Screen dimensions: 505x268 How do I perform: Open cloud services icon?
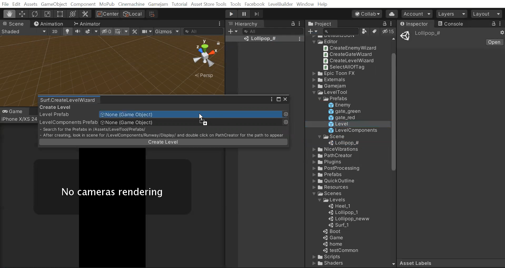click(x=392, y=14)
